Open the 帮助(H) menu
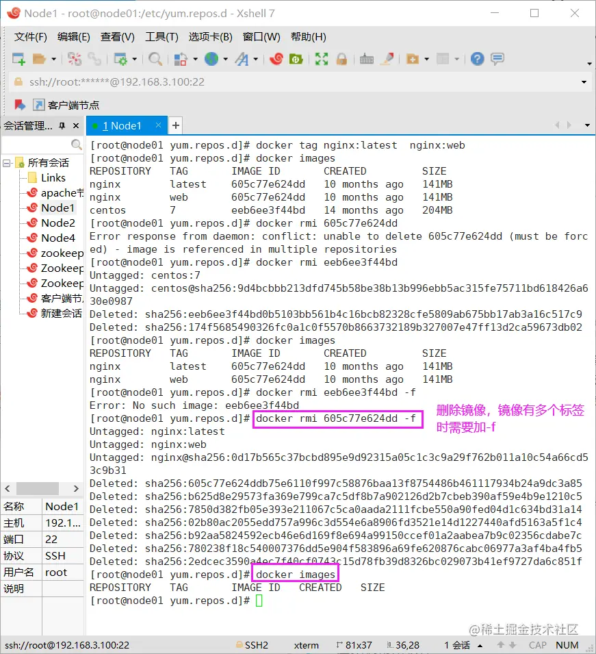This screenshot has height=654, width=596. (309, 37)
